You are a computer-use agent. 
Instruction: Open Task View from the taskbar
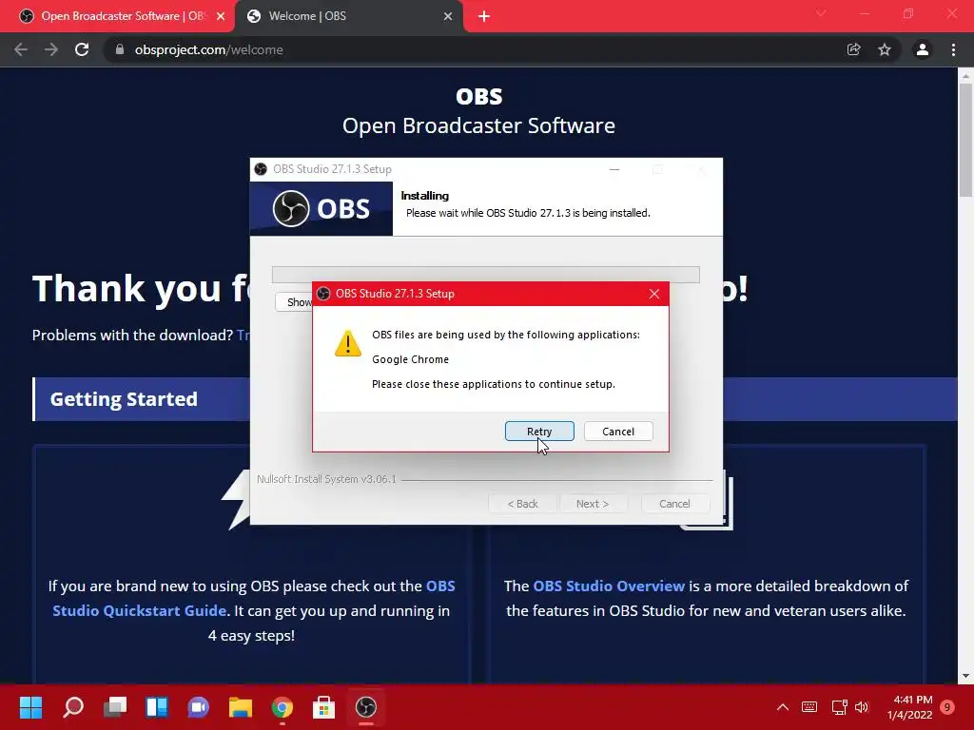coord(115,707)
